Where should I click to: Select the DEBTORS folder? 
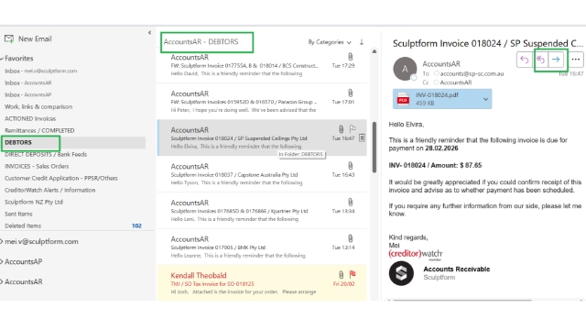click(x=18, y=143)
